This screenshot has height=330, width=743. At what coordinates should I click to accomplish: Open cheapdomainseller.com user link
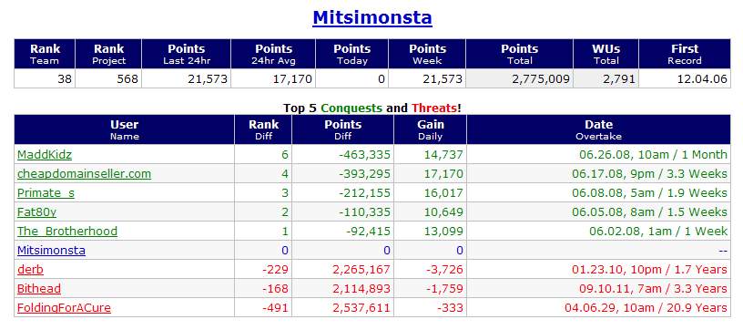[84, 174]
